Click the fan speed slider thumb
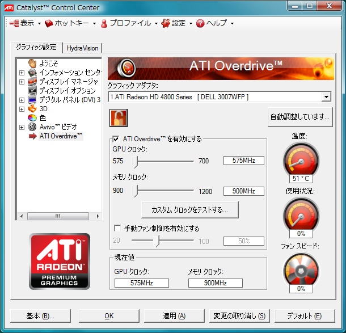The width and height of the screenshot is (346, 333). coord(156,241)
